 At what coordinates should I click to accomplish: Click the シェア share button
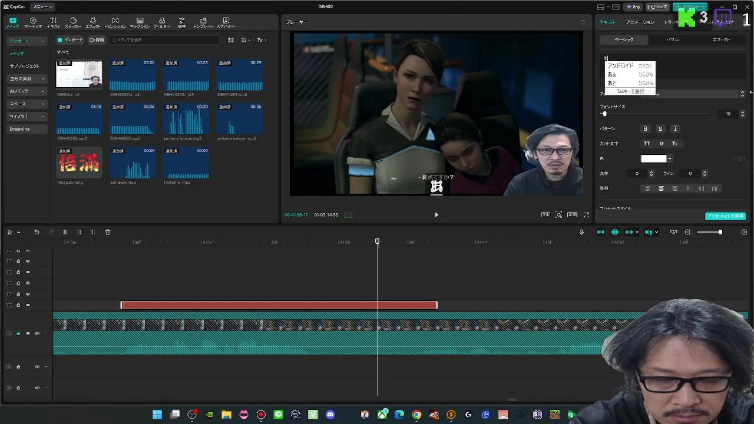click(658, 7)
